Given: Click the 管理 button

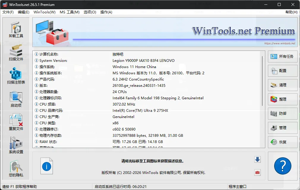Looking at the screenshot, I should [x=282, y=128].
